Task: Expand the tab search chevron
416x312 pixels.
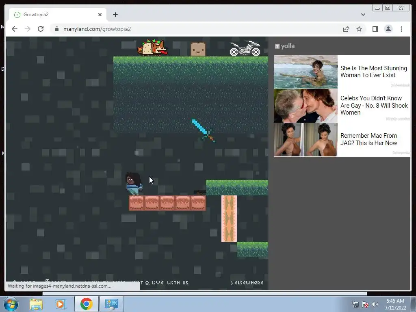Action: coord(363,15)
